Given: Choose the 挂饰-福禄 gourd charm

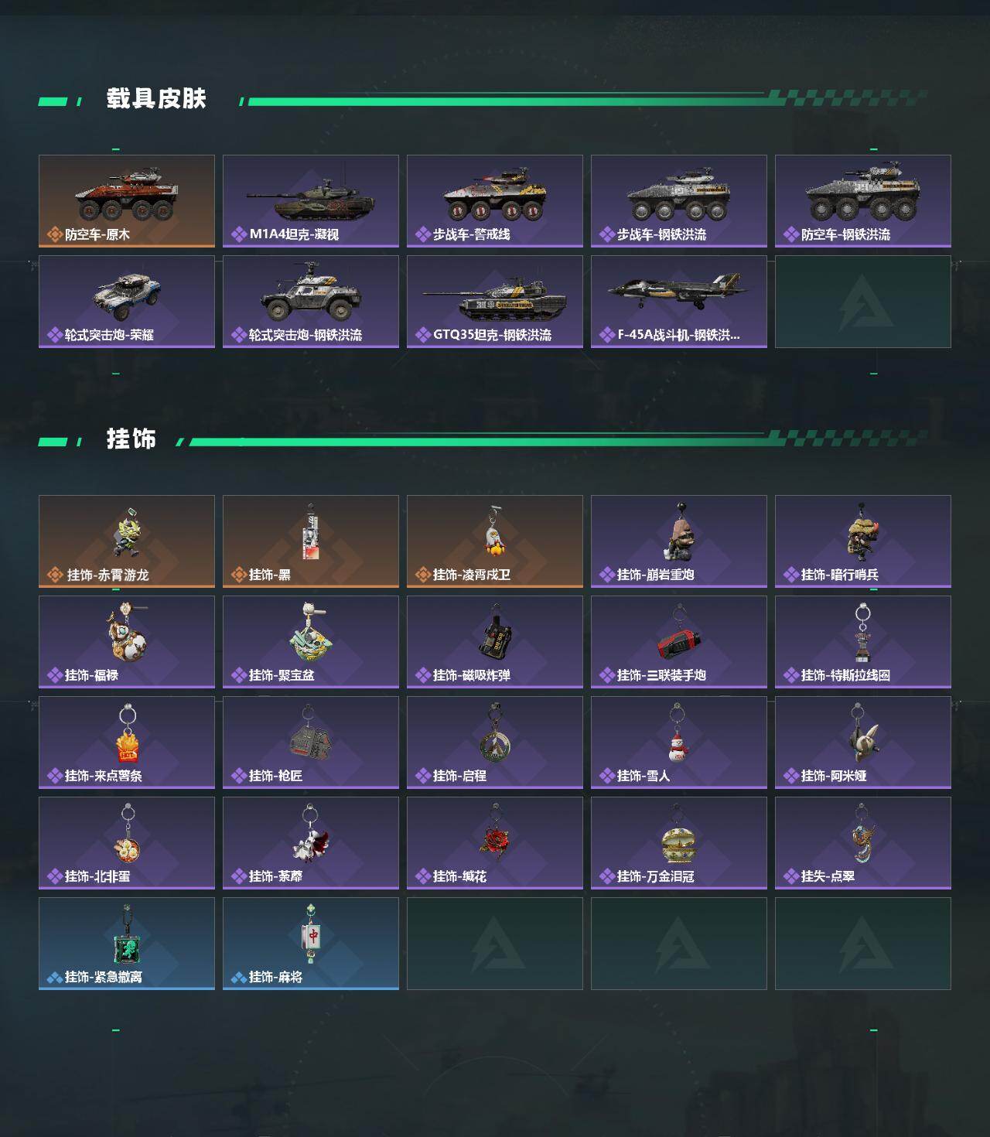Looking at the screenshot, I should [x=127, y=642].
